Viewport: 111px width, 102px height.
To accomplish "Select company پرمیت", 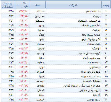I will pyautogui.click(x=97, y=16).
